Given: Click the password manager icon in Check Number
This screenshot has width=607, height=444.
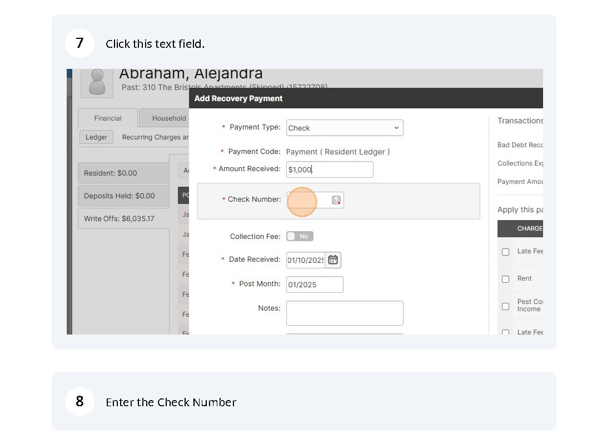Looking at the screenshot, I should [336, 200].
